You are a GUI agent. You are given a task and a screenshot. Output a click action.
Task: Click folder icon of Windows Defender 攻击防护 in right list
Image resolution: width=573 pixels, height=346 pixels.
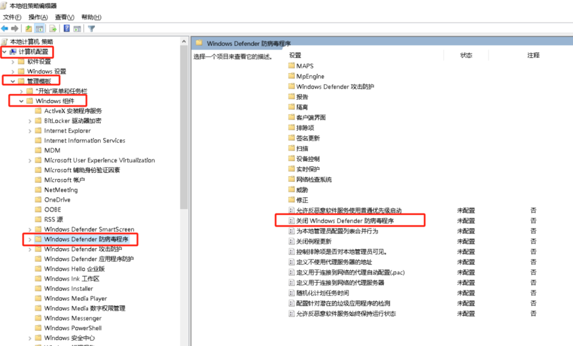[x=291, y=86]
